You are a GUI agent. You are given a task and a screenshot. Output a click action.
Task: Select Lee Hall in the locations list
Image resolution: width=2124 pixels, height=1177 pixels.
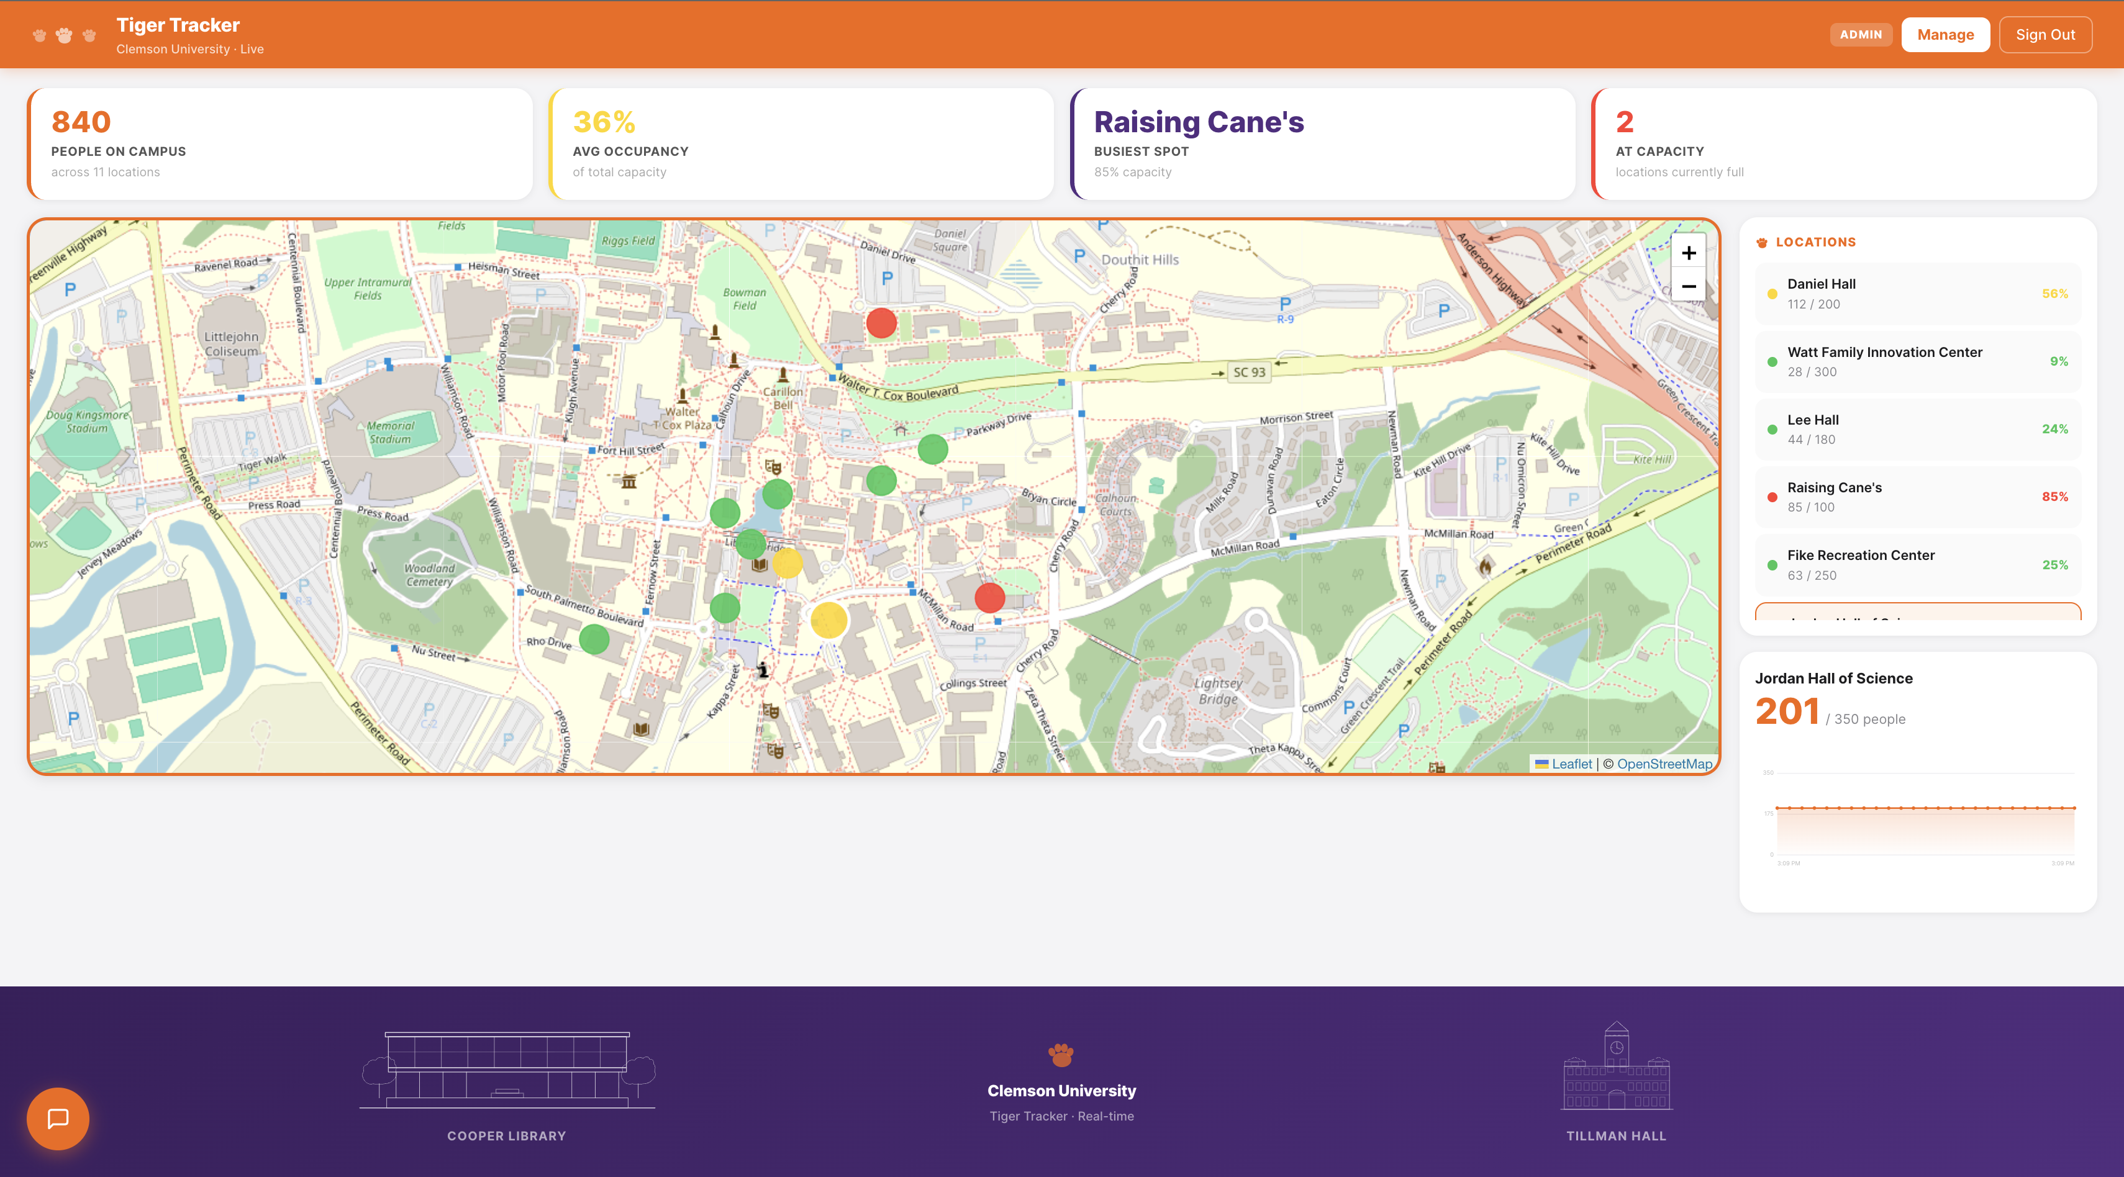(x=1918, y=430)
